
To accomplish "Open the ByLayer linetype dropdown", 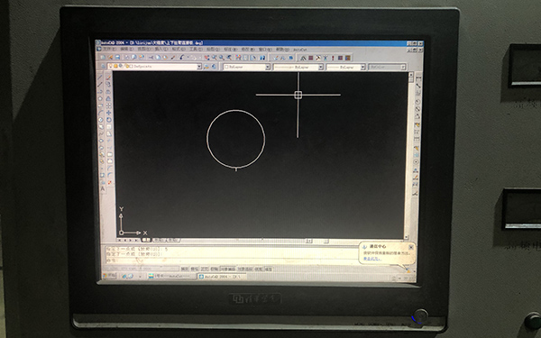I will [x=298, y=68].
